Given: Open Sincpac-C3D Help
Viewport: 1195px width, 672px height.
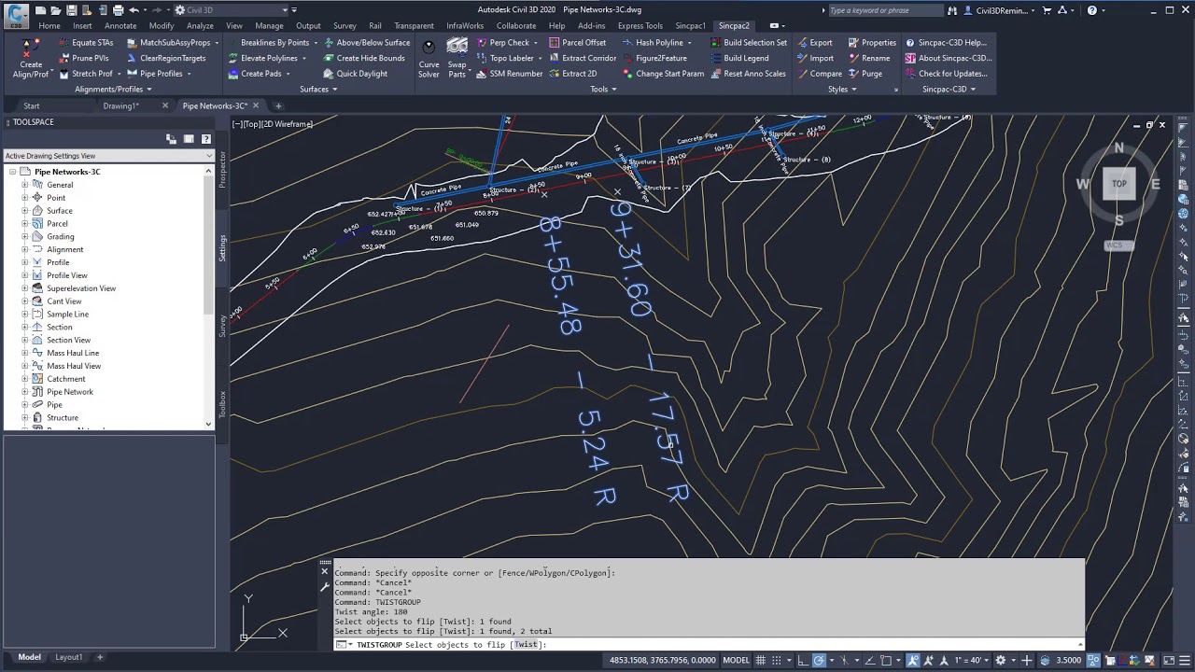Looking at the screenshot, I should pyautogui.click(x=945, y=43).
